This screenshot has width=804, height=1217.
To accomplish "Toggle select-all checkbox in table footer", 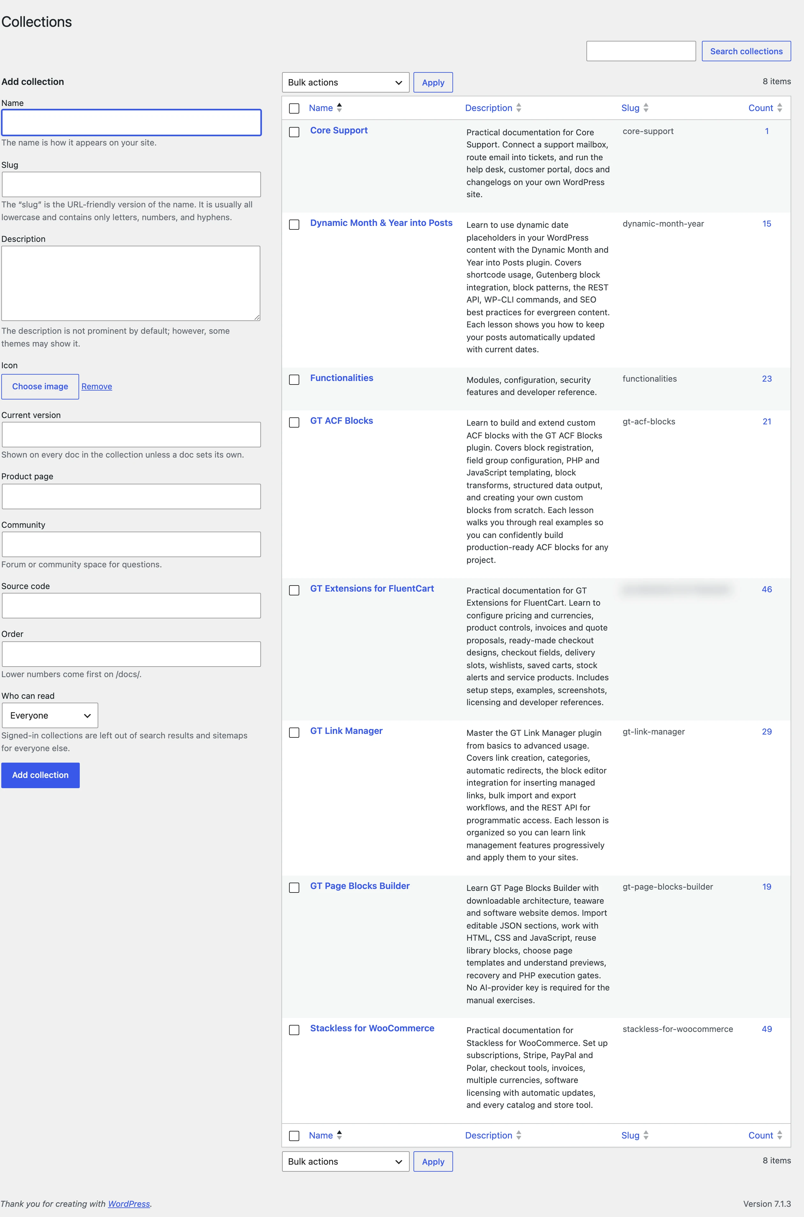I will (294, 1135).
